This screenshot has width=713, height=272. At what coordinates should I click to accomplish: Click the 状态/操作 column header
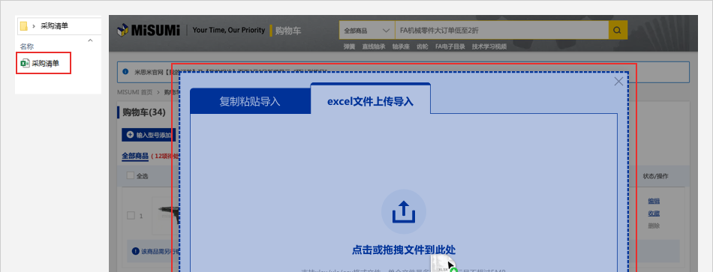(x=655, y=176)
